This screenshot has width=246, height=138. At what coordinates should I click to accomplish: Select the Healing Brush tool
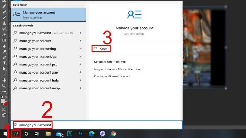click(4, 12)
